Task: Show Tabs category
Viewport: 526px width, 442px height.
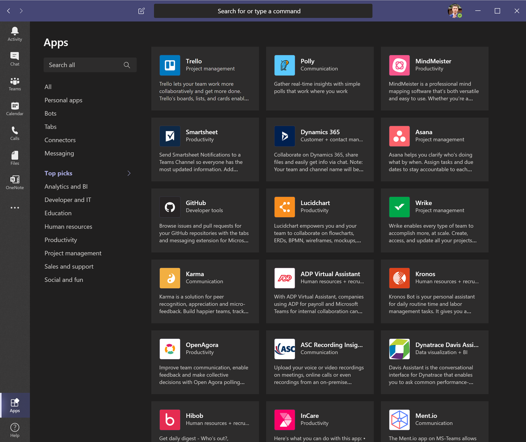Action: (x=51, y=127)
